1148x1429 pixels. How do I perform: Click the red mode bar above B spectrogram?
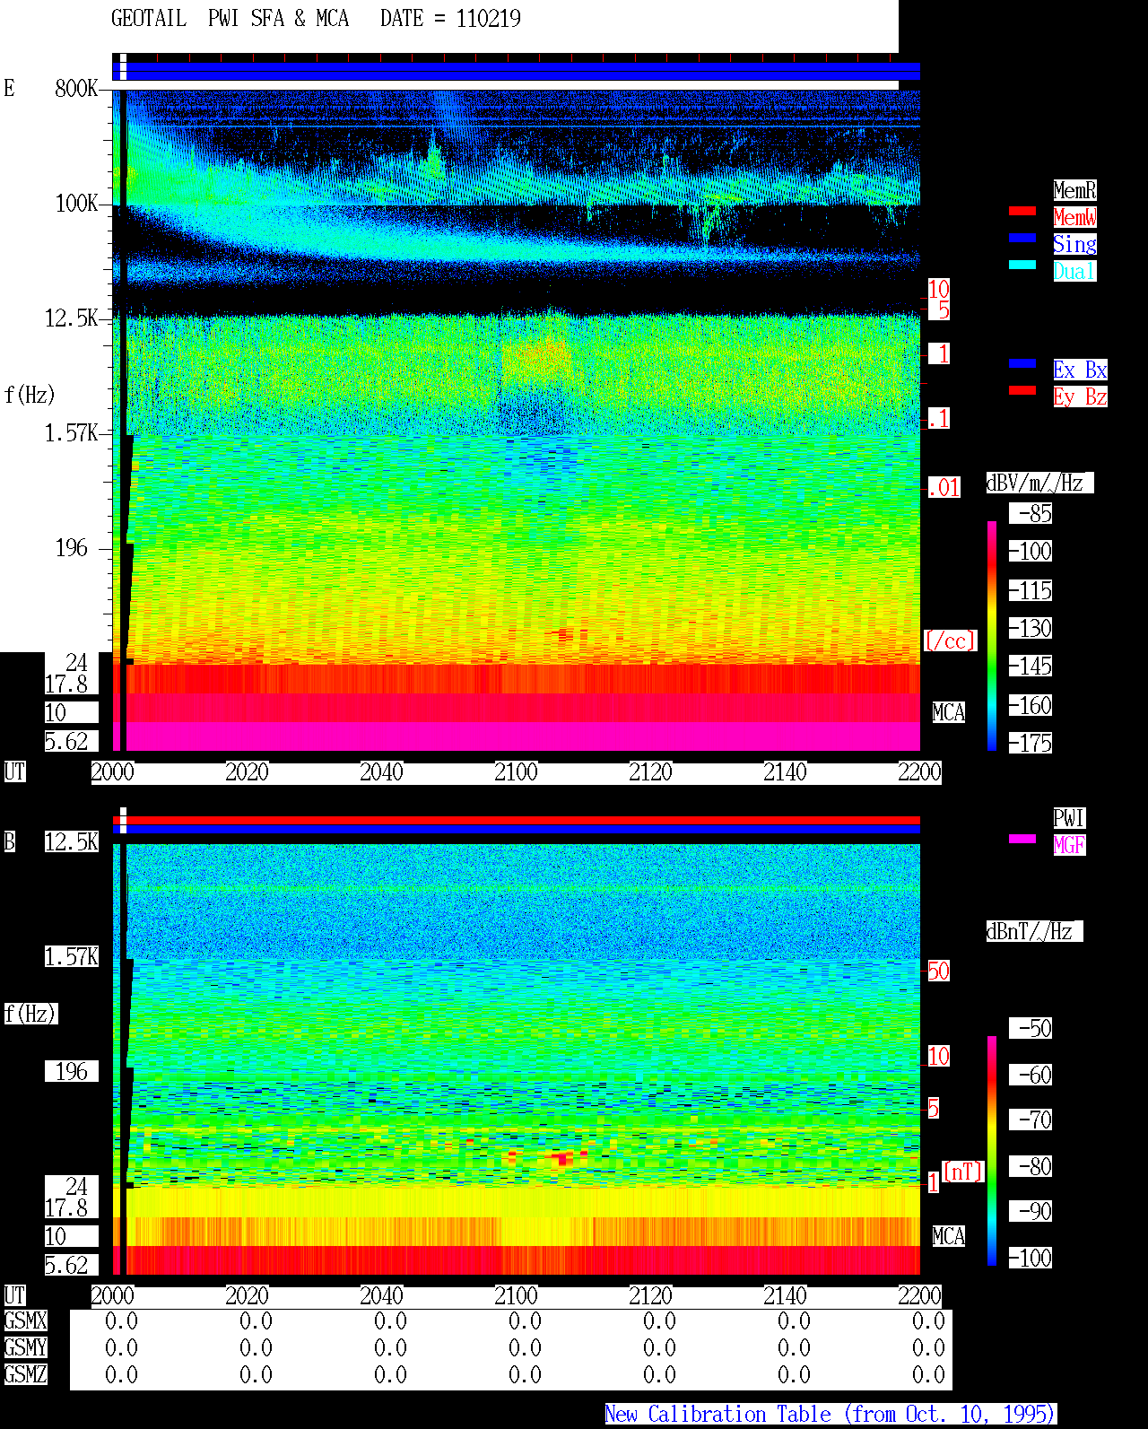pyautogui.click(x=517, y=820)
